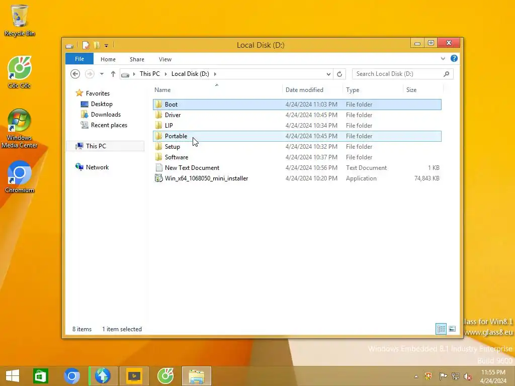Image resolution: width=515 pixels, height=386 pixels.
Task: Open the File menu tab
Action: 79,59
